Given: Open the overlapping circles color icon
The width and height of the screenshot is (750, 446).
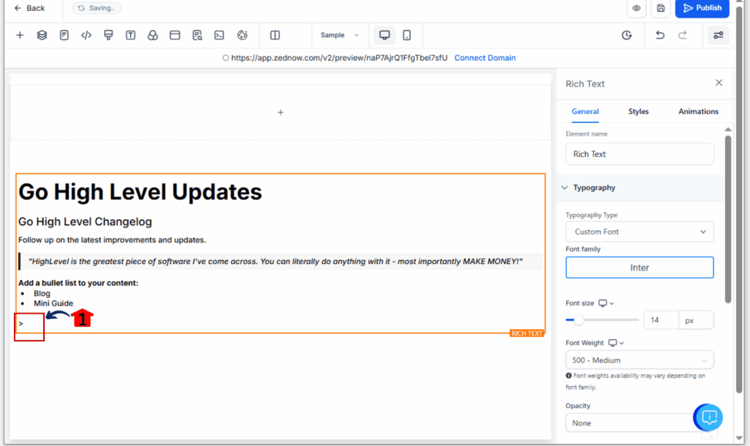Looking at the screenshot, I should pyautogui.click(x=152, y=35).
